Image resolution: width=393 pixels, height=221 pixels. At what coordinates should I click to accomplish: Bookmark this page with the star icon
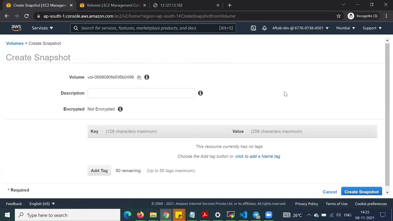pyautogui.click(x=339, y=16)
